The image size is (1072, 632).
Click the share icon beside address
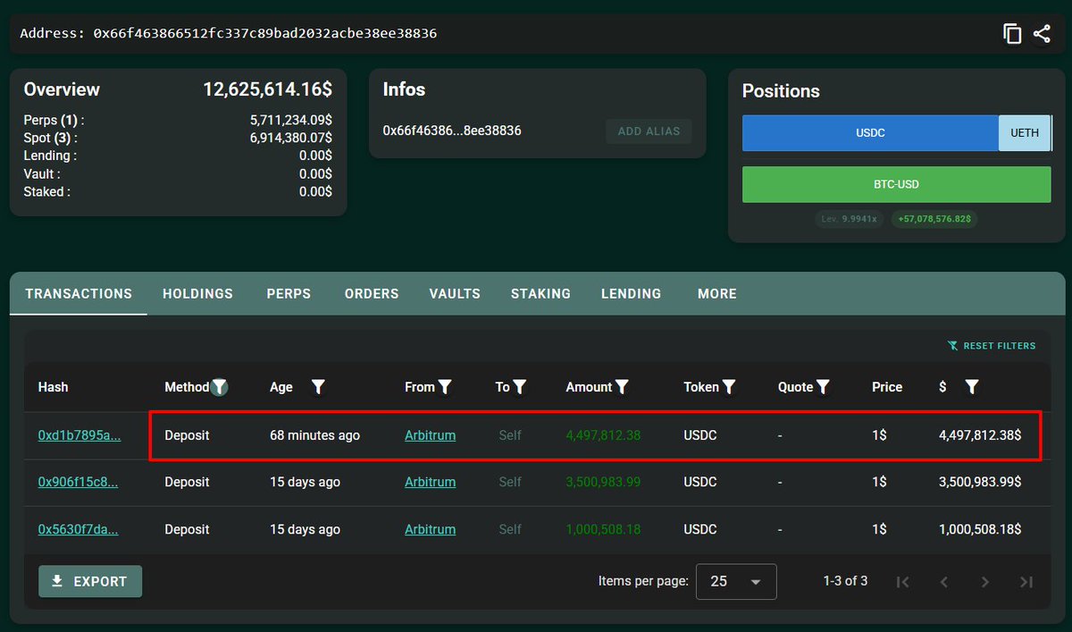[x=1042, y=34]
